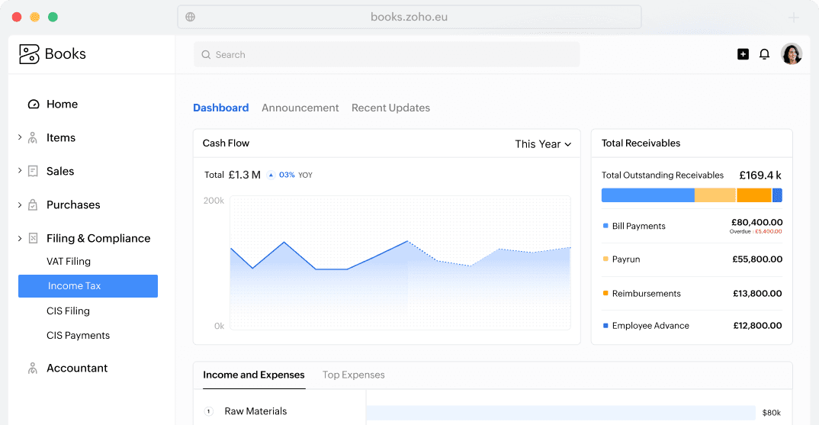Click the Purchases bag icon in sidebar
This screenshot has height=425, width=819.
click(x=33, y=204)
